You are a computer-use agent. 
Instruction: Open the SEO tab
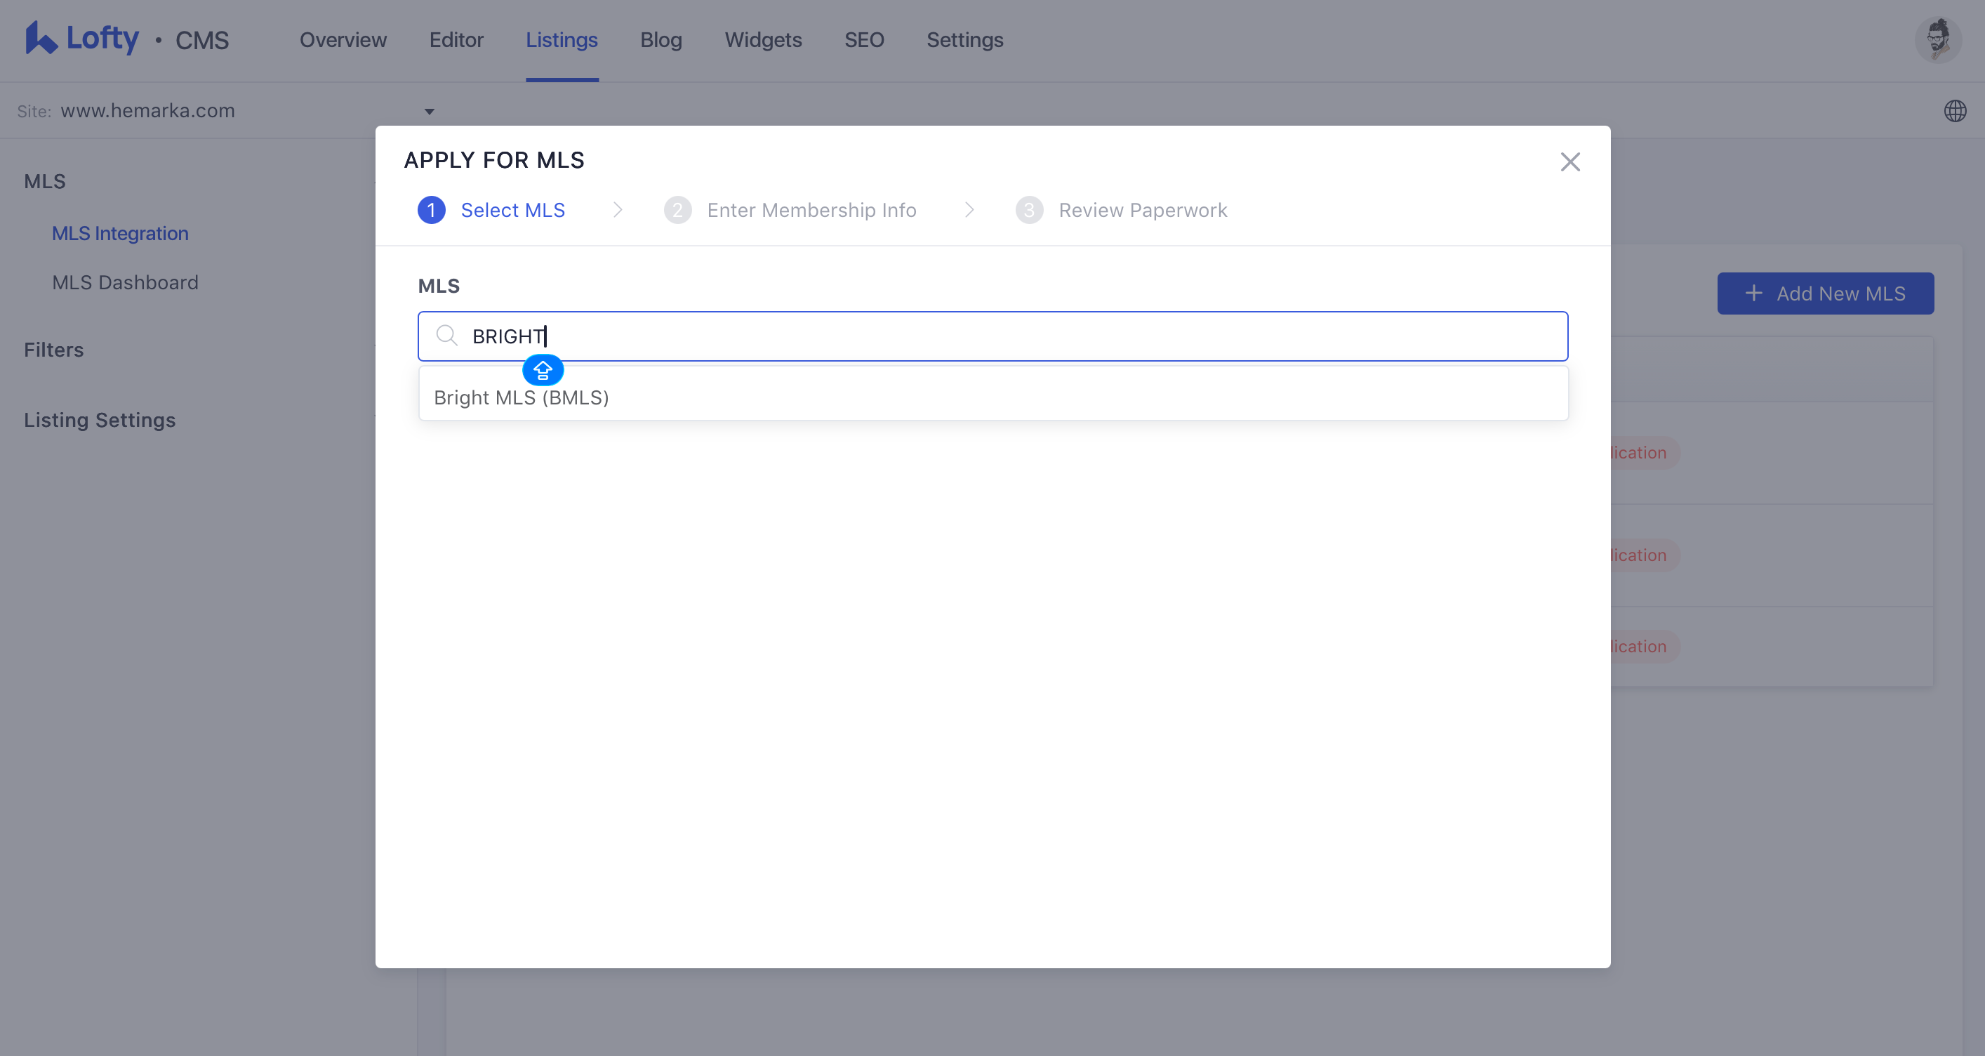click(864, 40)
